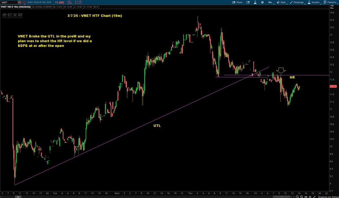Image resolution: width=339 pixels, height=198 pixels.
Task: Click the chart snapshot icon next to Share
Action: tap(248, 2)
